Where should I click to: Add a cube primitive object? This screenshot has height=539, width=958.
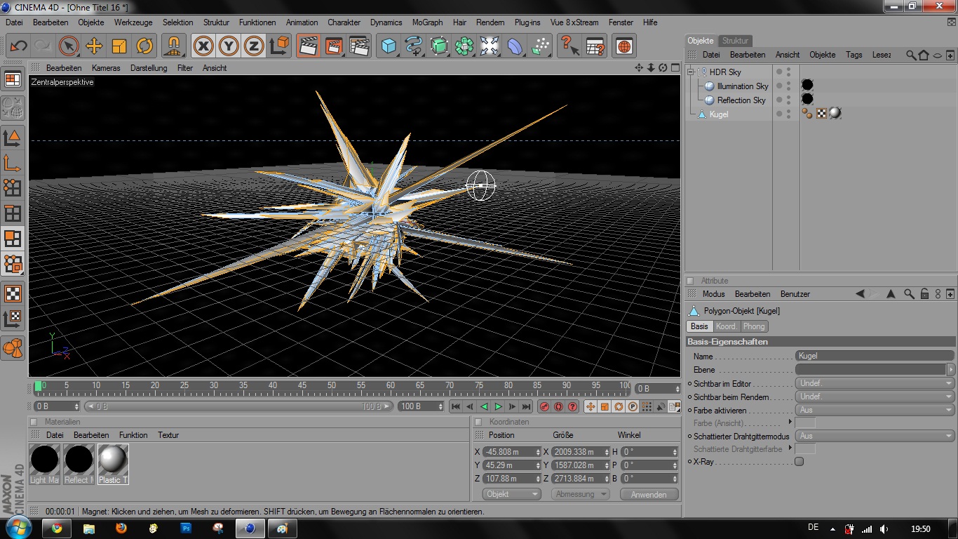389,46
